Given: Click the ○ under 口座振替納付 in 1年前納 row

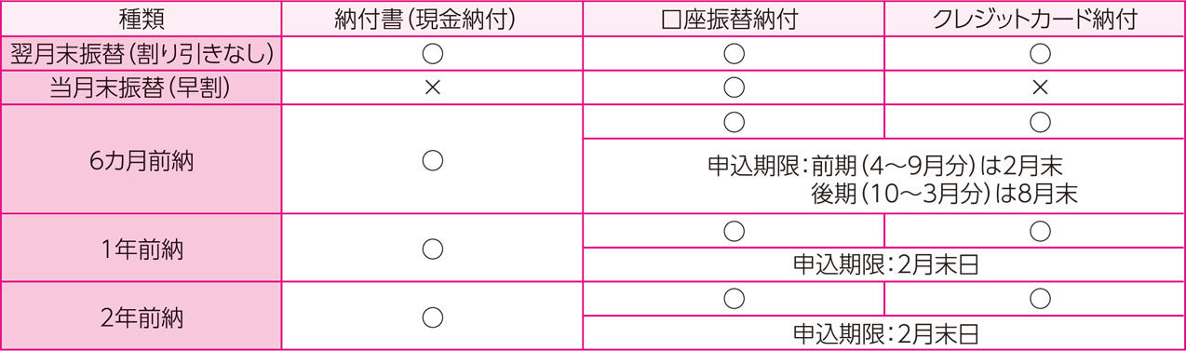Looking at the screenshot, I should (x=734, y=231).
